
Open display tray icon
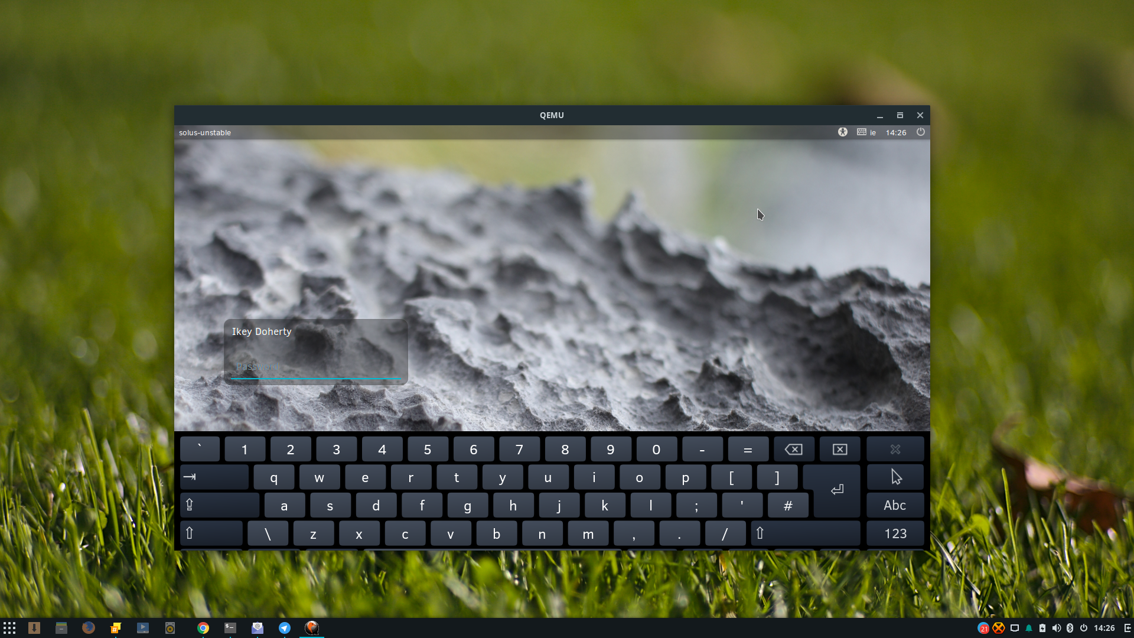(x=1015, y=628)
